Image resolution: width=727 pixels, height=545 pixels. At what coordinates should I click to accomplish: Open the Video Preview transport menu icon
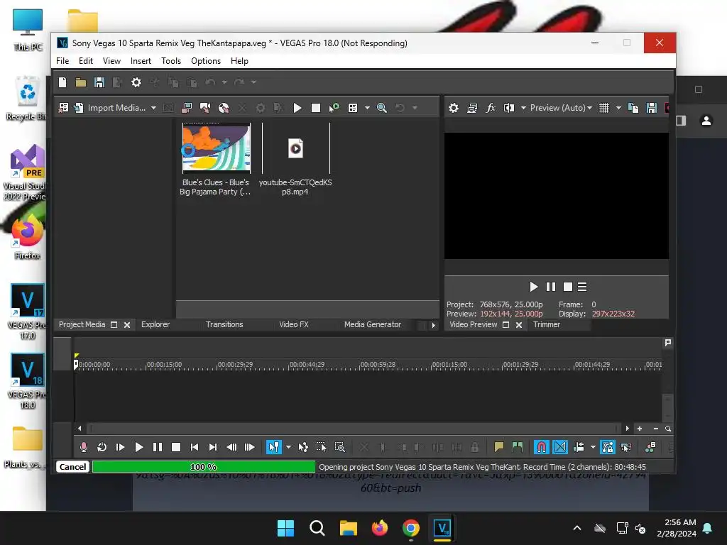tap(582, 287)
